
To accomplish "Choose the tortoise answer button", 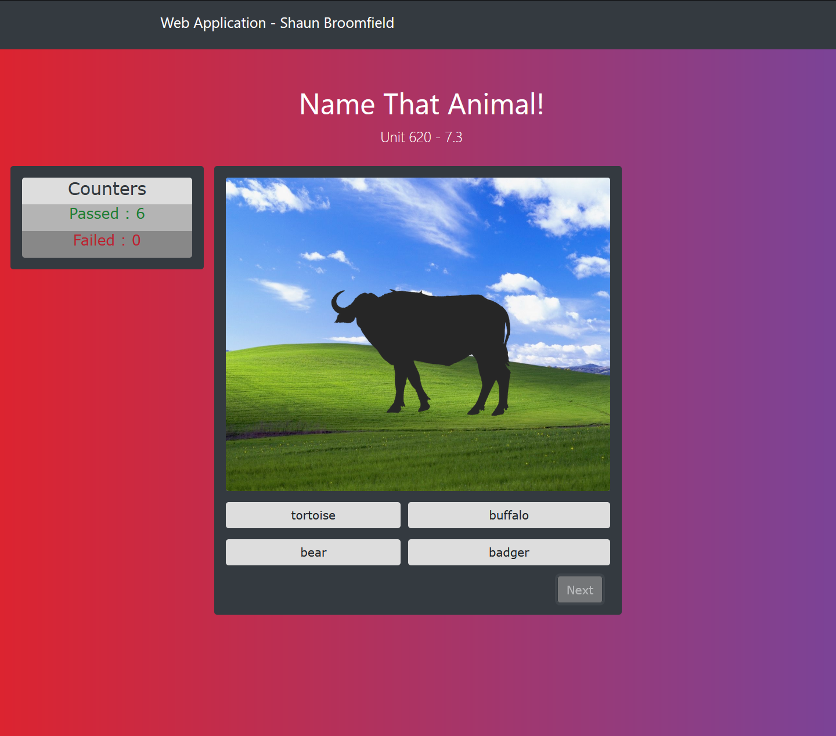I will pyautogui.click(x=313, y=515).
